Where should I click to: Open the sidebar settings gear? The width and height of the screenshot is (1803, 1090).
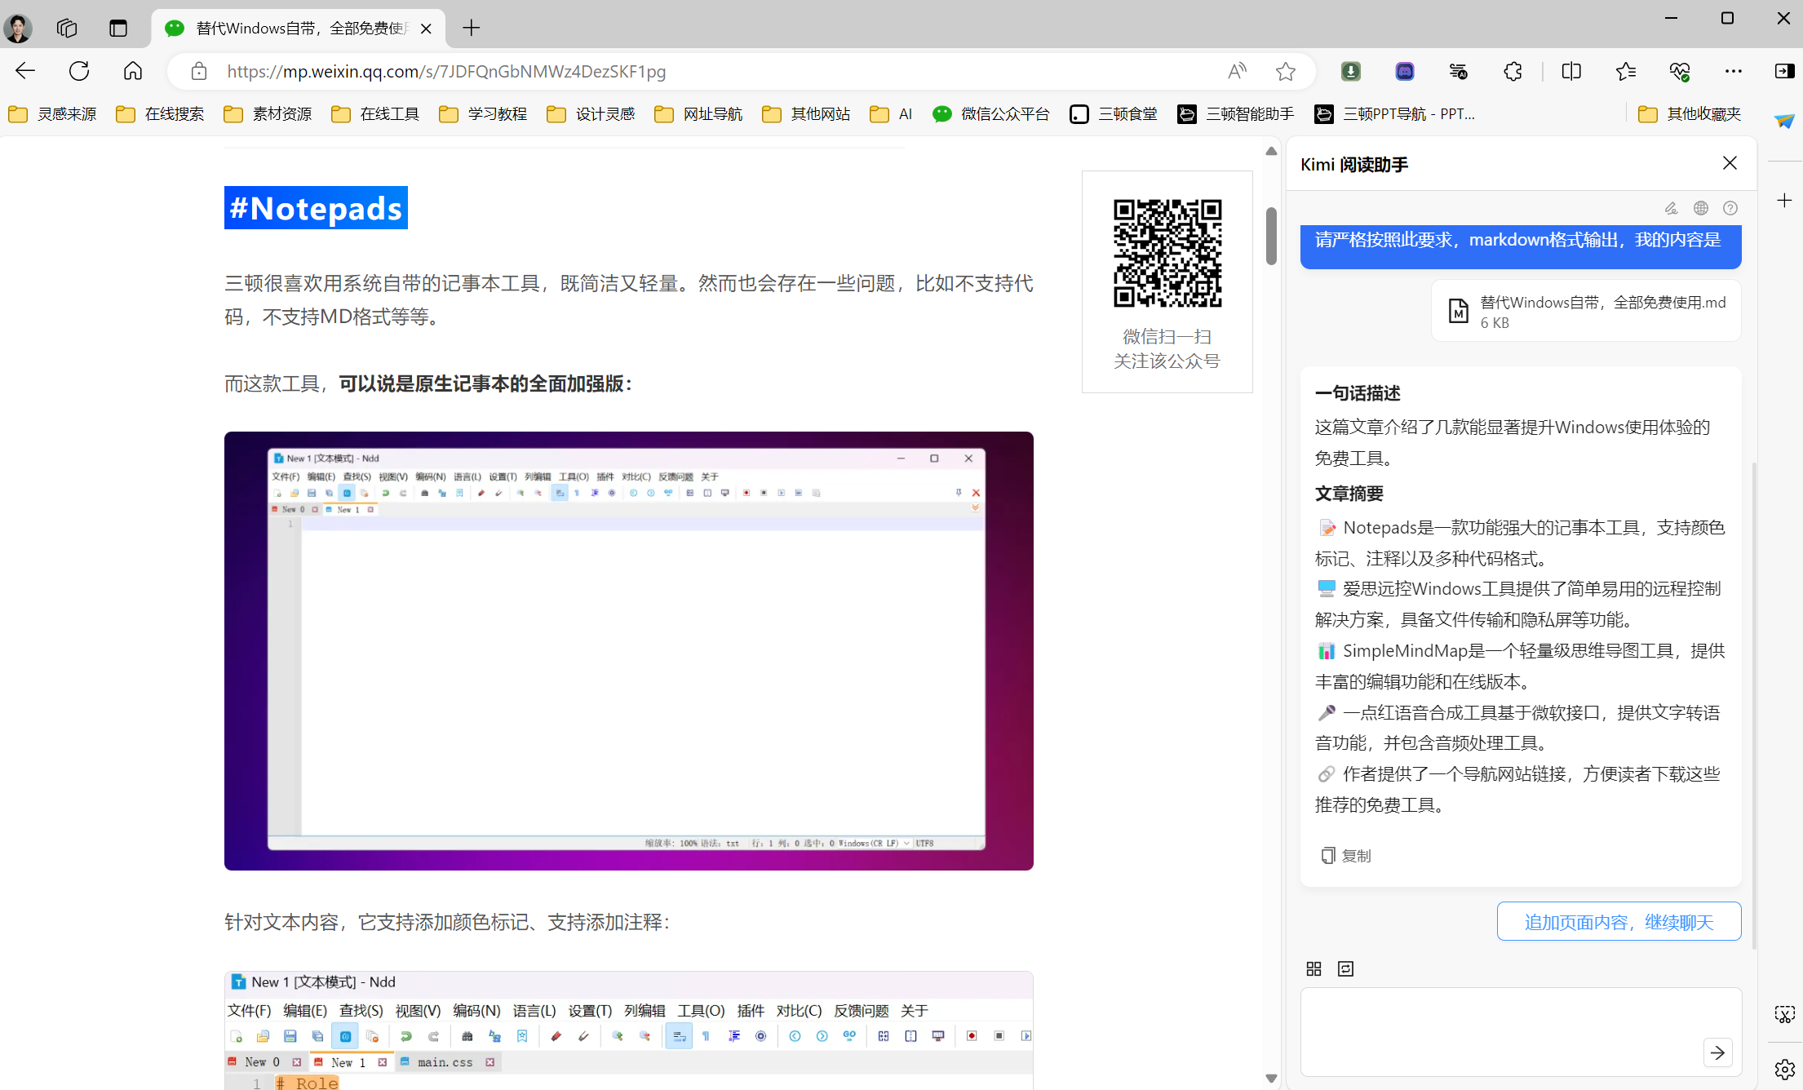tap(1784, 1069)
